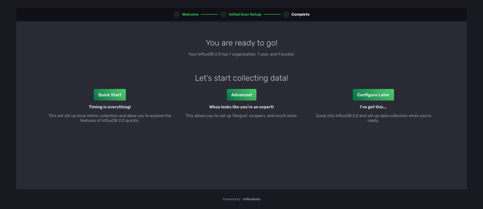Choose the Advanced setup button
The width and height of the screenshot is (483, 209).
[x=242, y=95]
